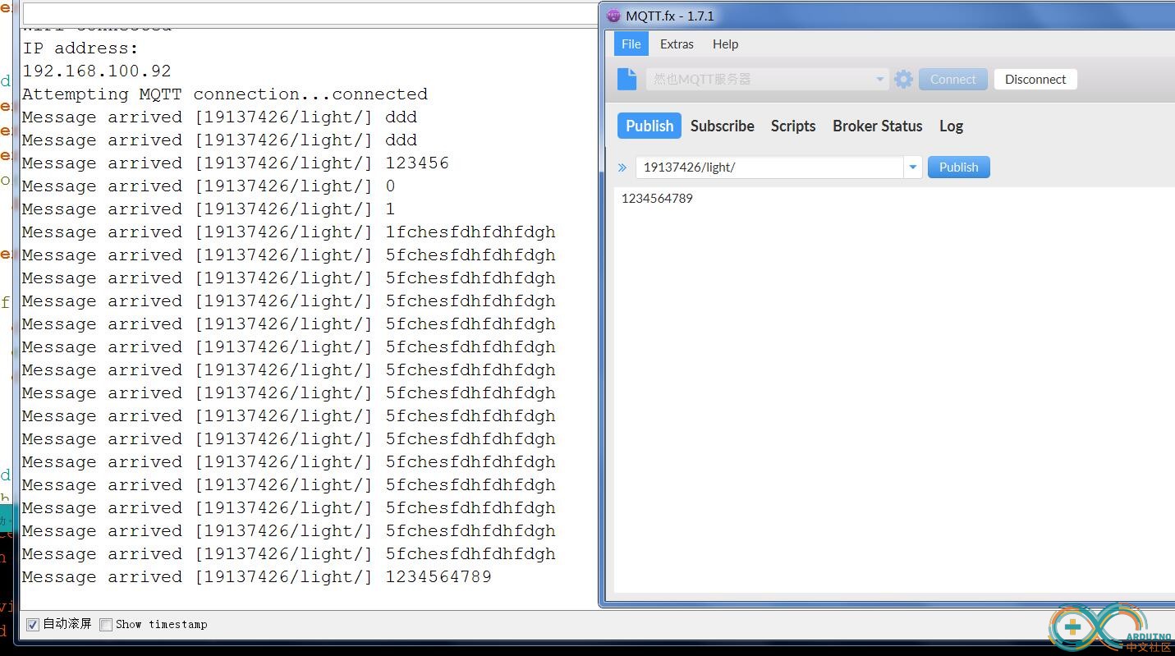Open the File menu in MQTT.fx

pyautogui.click(x=631, y=44)
